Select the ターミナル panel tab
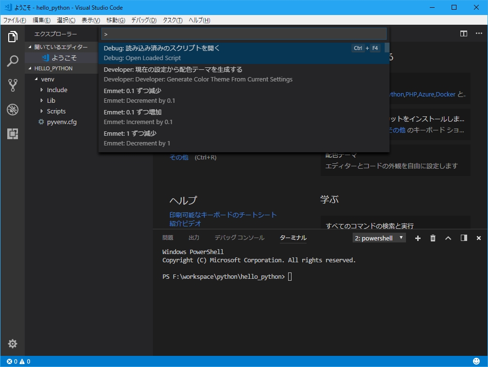This screenshot has width=488, height=367. 293,238
